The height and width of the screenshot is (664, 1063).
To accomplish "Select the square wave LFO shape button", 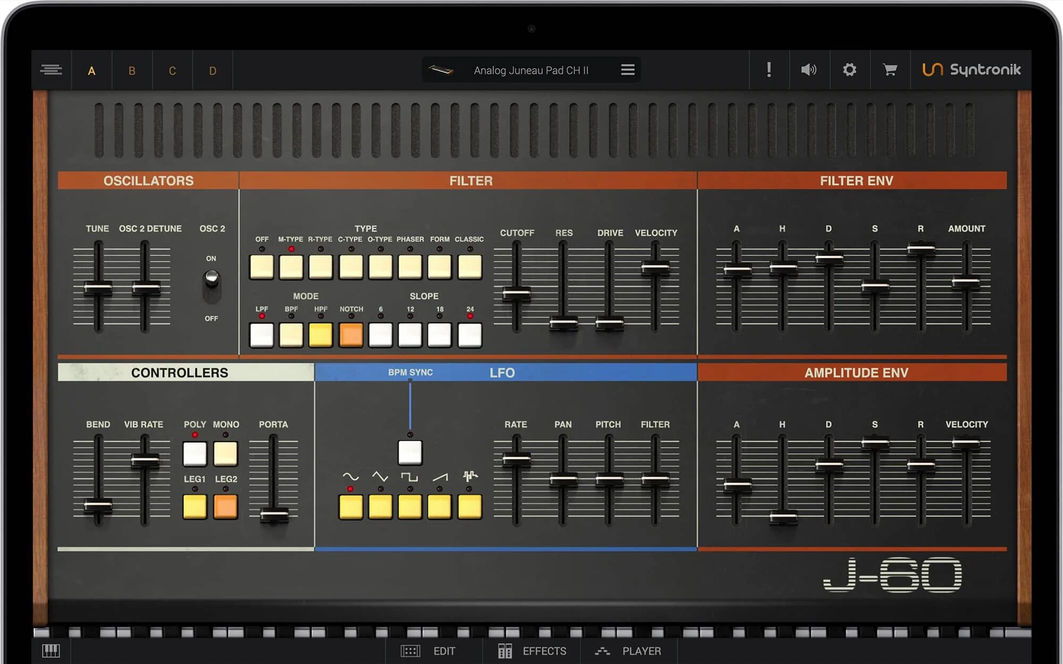I will pyautogui.click(x=410, y=507).
